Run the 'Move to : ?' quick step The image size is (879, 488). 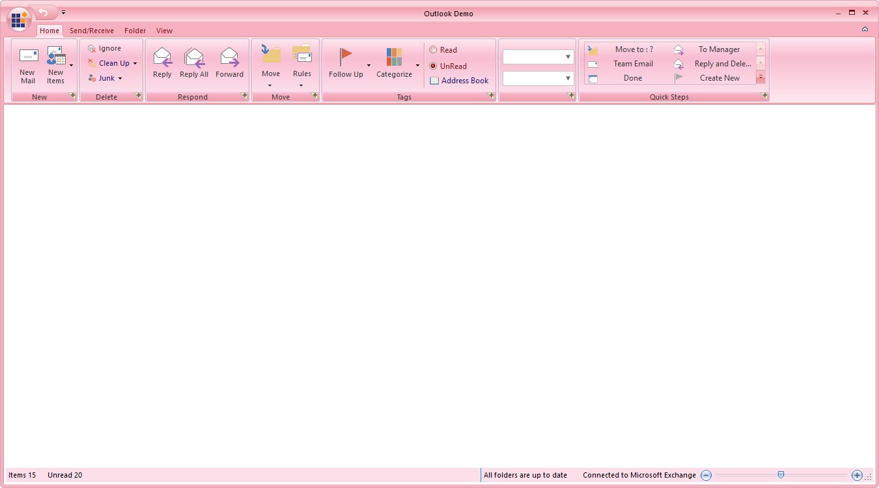628,49
